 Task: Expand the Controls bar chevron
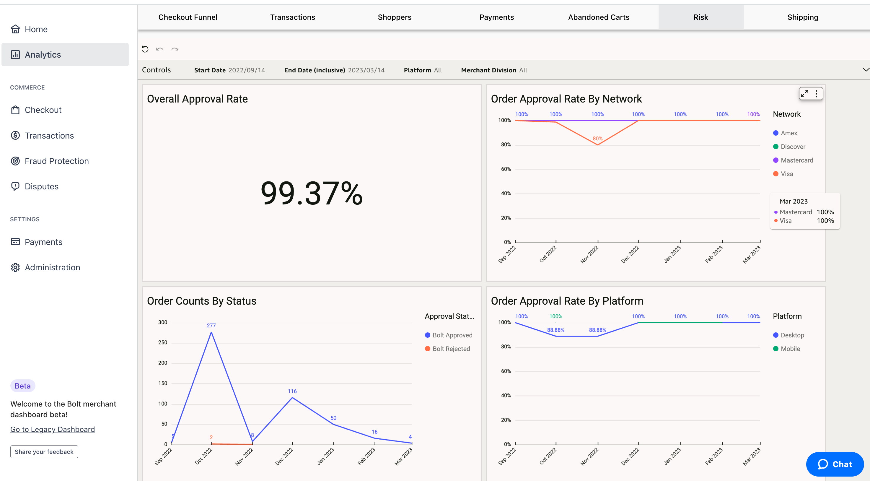pos(866,70)
